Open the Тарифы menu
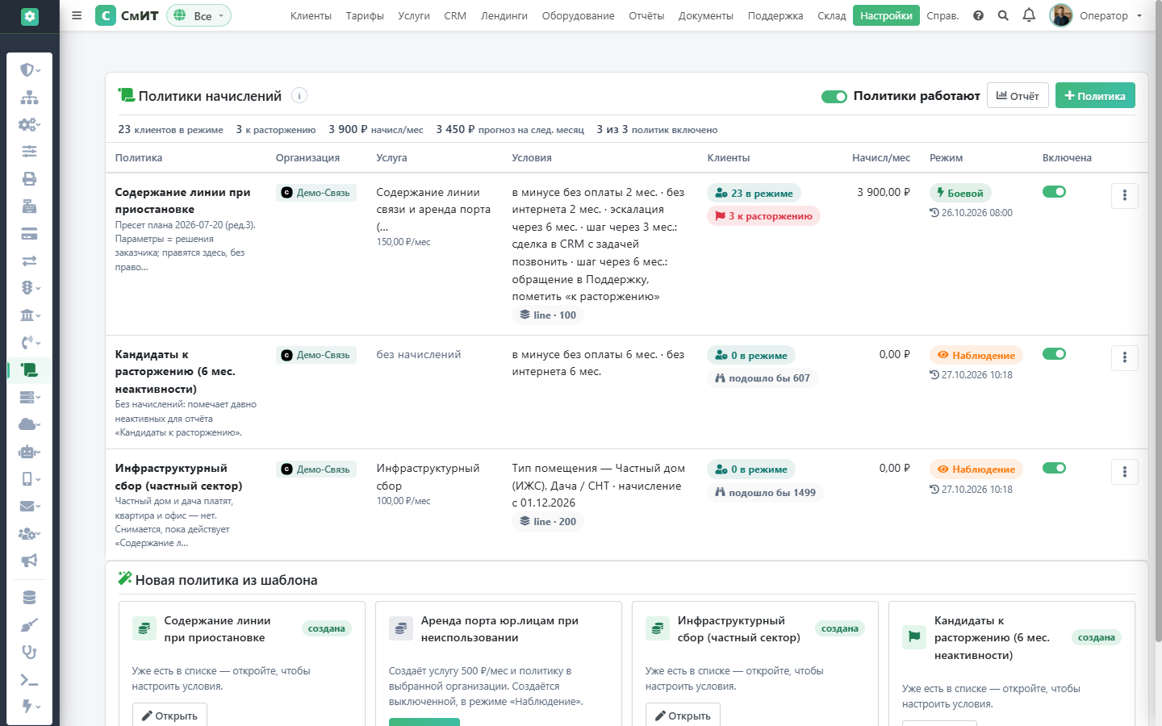 tap(365, 15)
